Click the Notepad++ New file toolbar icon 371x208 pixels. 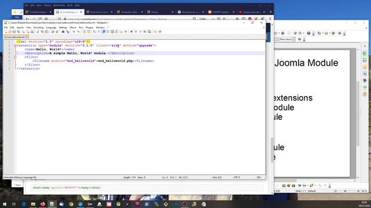(6, 32)
